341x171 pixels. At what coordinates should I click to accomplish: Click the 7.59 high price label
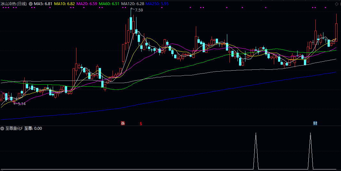point(139,10)
